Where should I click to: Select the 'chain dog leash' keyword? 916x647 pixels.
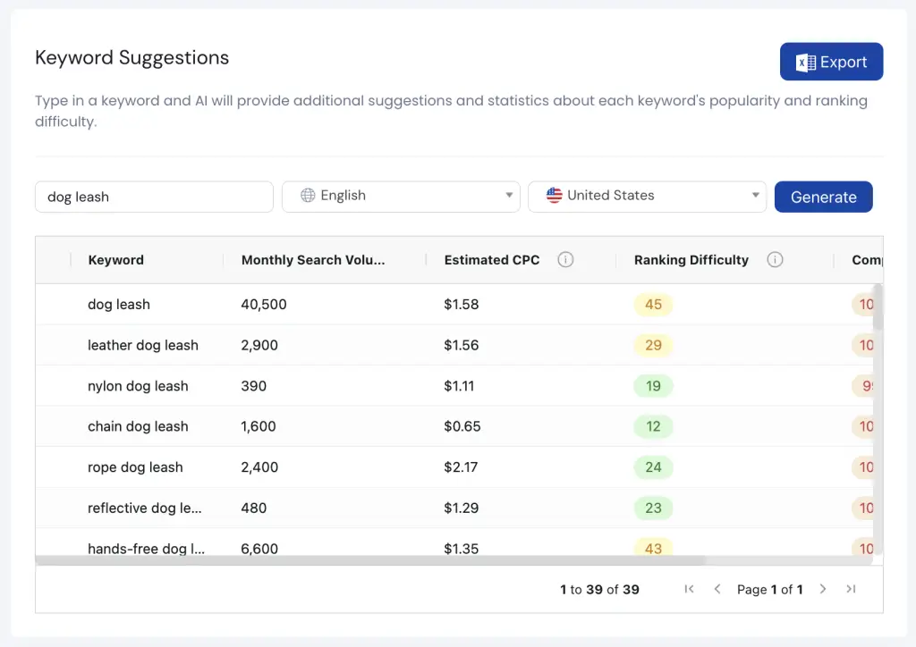[x=138, y=426]
